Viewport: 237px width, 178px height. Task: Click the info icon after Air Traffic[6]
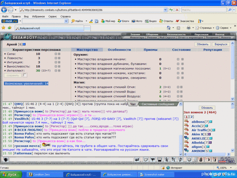click(x=214, y=130)
